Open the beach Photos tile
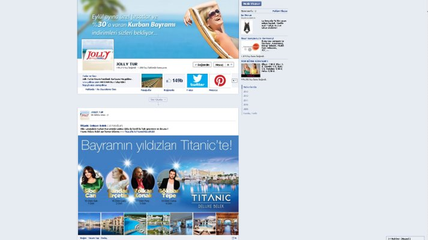Image resolution: width=428 pixels, height=240 pixels. point(152,81)
